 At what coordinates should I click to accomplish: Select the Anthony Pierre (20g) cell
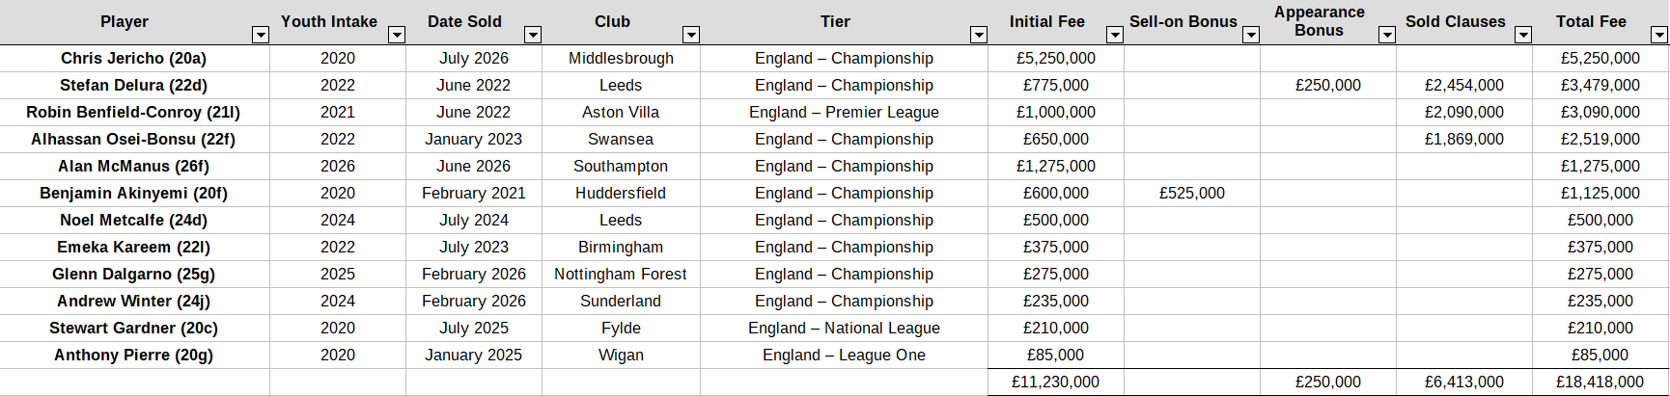coord(133,355)
